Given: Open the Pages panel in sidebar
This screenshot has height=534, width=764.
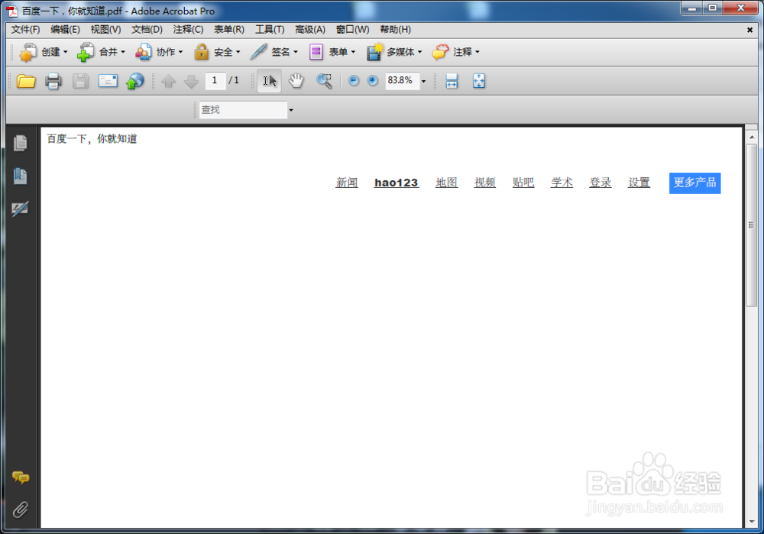Looking at the screenshot, I should pyautogui.click(x=20, y=143).
